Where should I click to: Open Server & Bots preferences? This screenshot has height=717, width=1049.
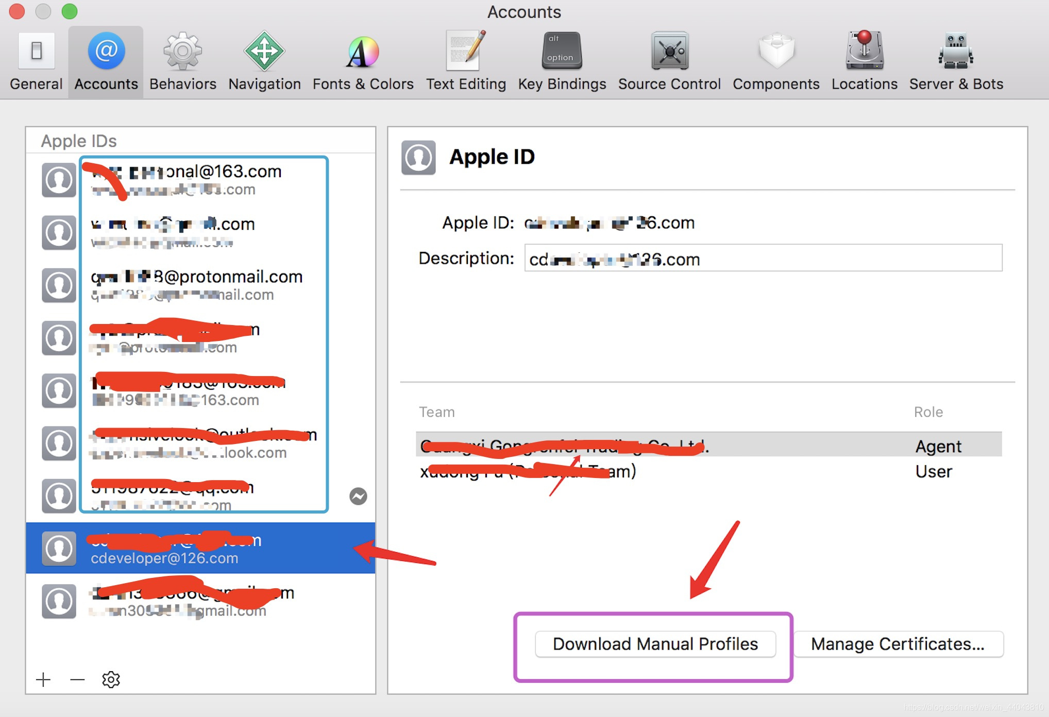[x=956, y=62]
